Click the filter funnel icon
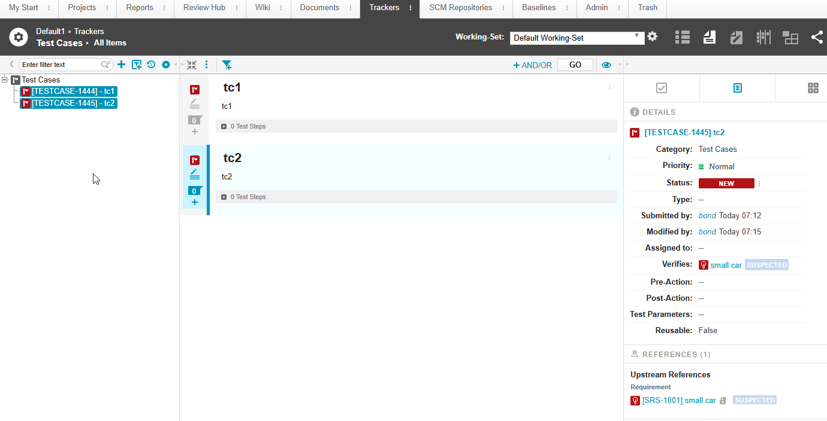 pyautogui.click(x=227, y=64)
